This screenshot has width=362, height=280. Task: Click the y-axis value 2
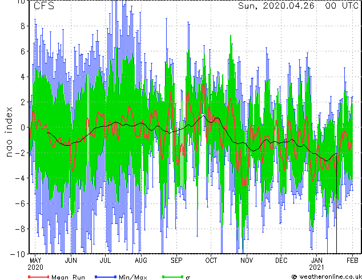tap(23, 102)
